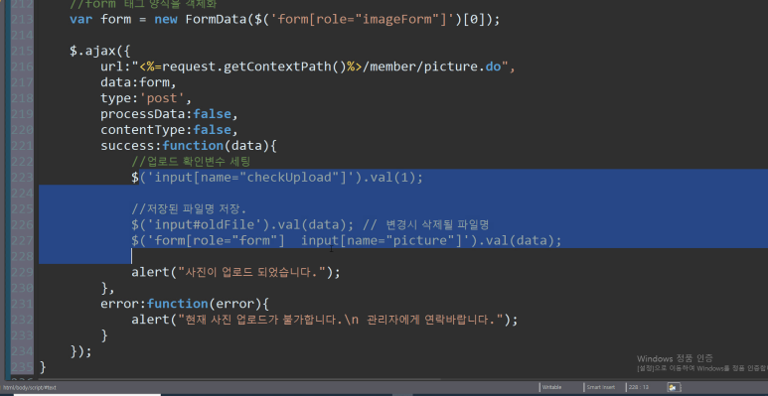The image size is (768, 396).
Task: Click the Smart Insert status entry
Action: coord(601,387)
